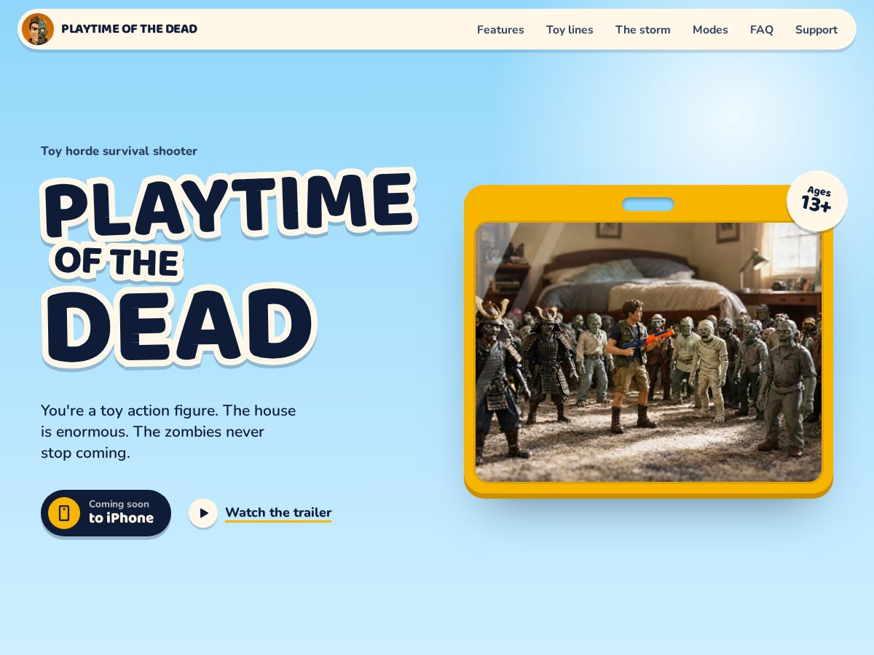The height and width of the screenshot is (655, 874).
Task: Click the Coming soon to iPhone button
Action: click(106, 513)
